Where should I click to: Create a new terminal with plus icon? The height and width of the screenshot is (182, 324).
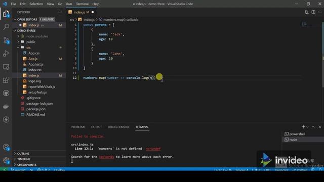click(303, 127)
